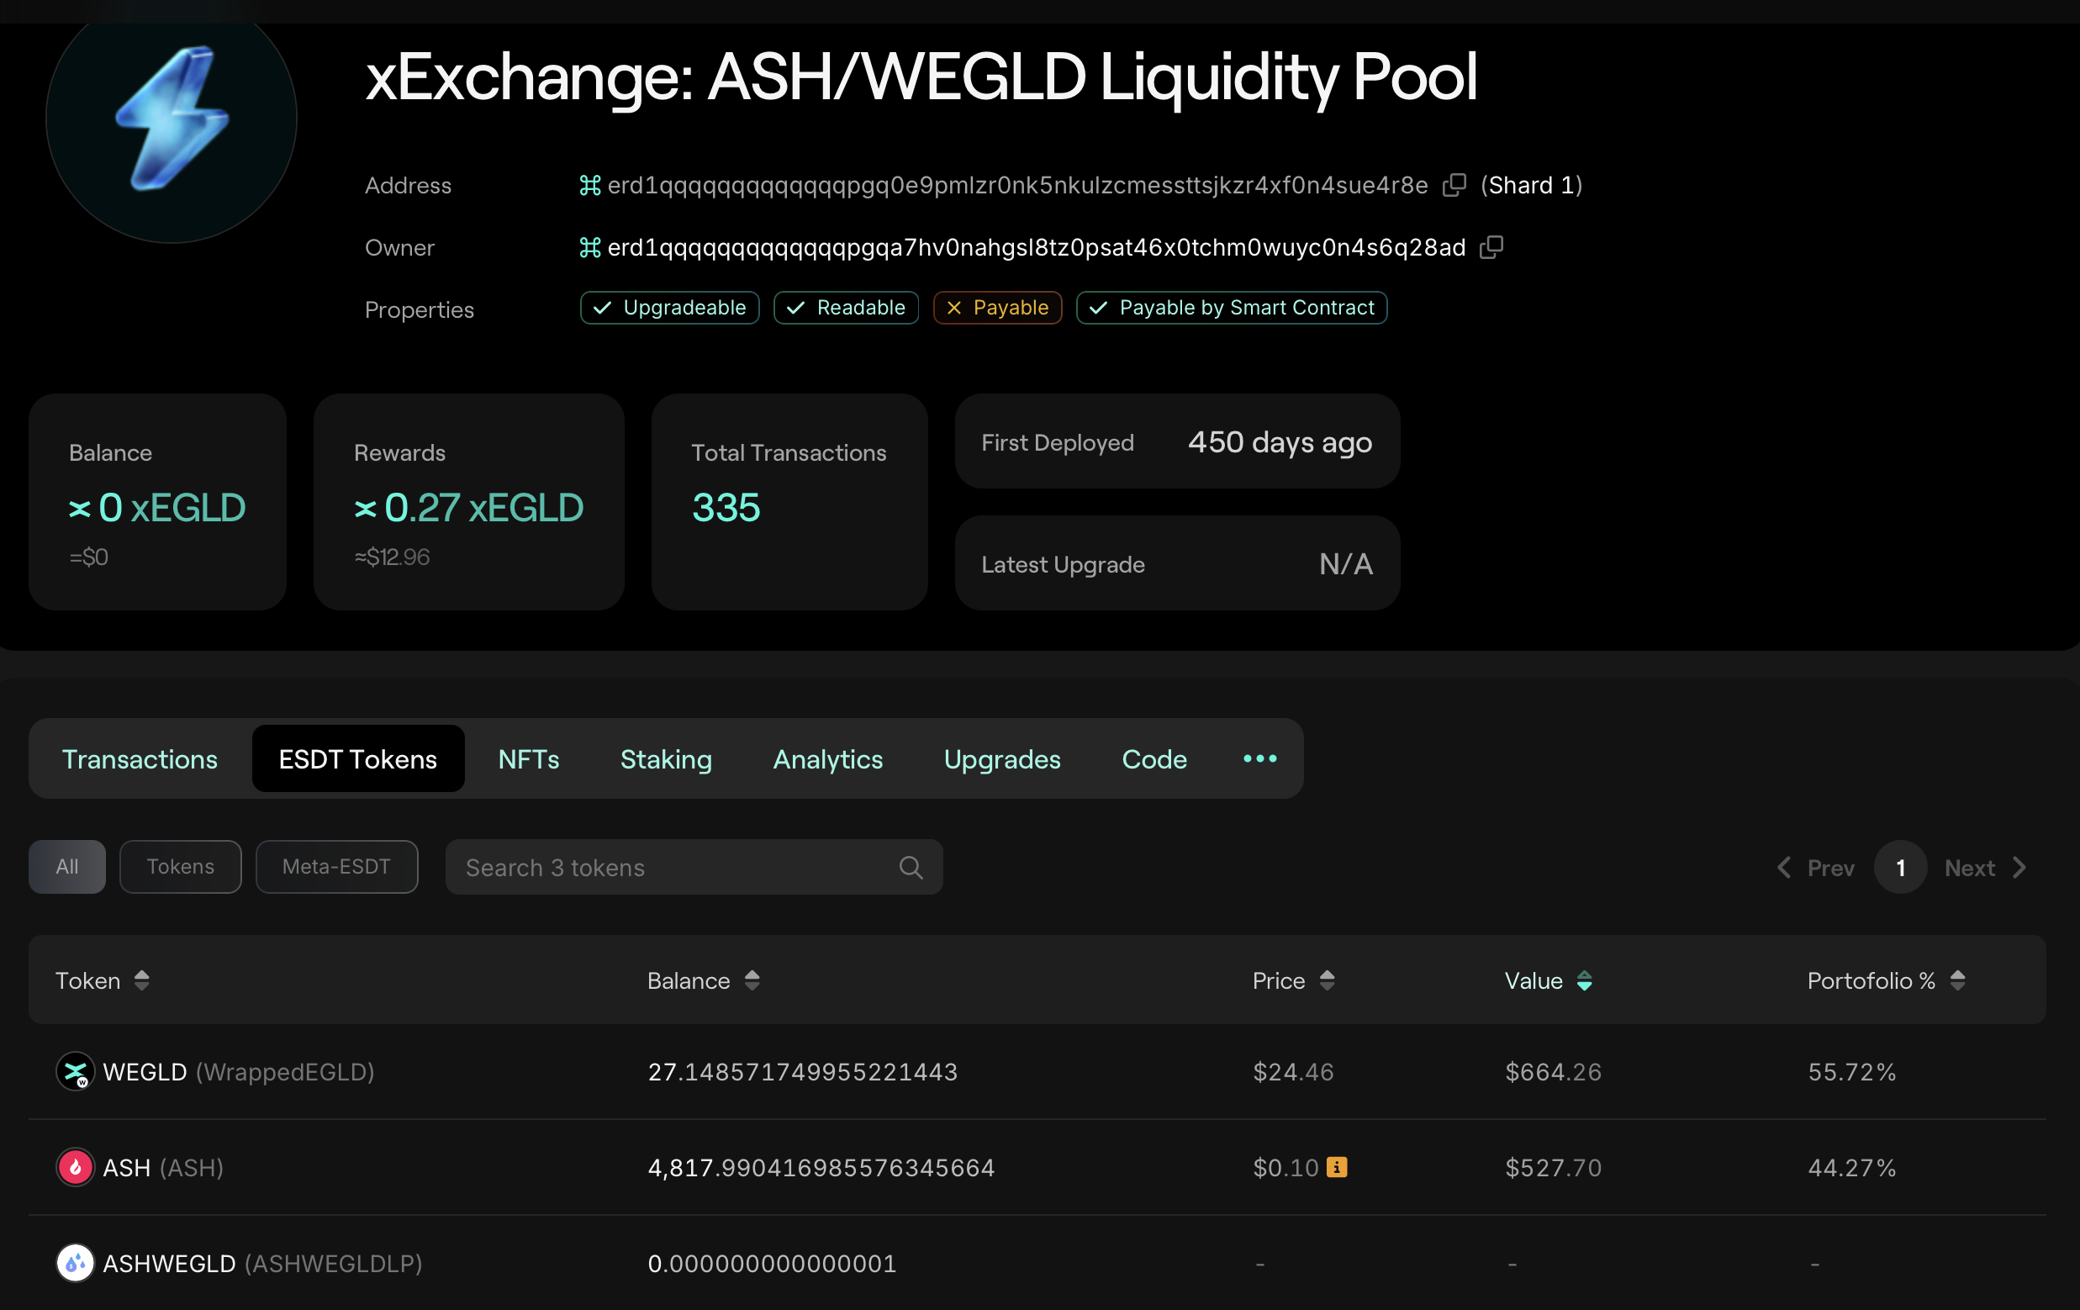2080x1310 pixels.
Task: Open the owner address link
Action: (1037, 248)
